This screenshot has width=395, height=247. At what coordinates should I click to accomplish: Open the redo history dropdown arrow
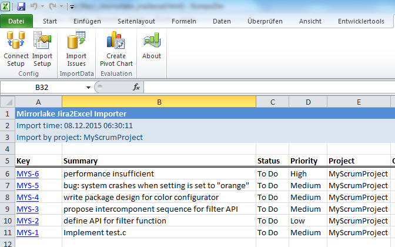(61, 6)
